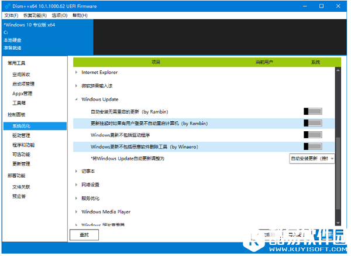
Task: Click the 项目 column header
Action: point(156,62)
